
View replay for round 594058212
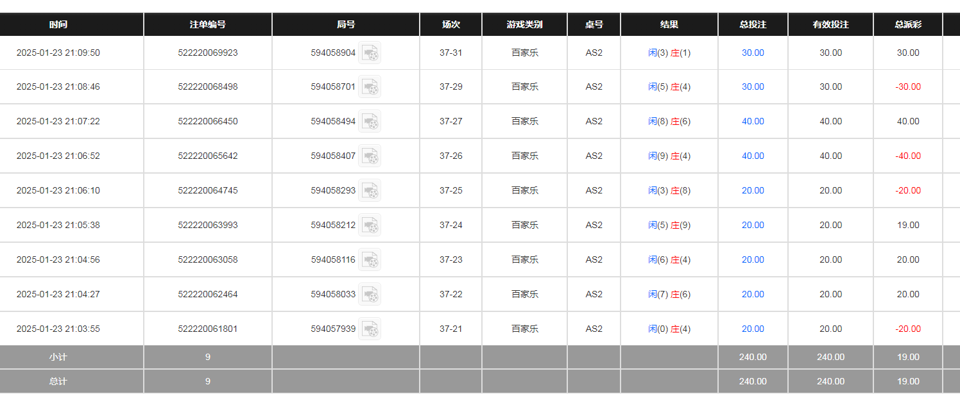pyautogui.click(x=370, y=226)
